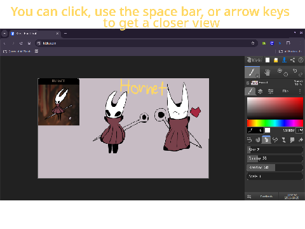This screenshot has height=229, width=305.
Task: Open the first bookmarks bar item
Action: pos(17,52)
